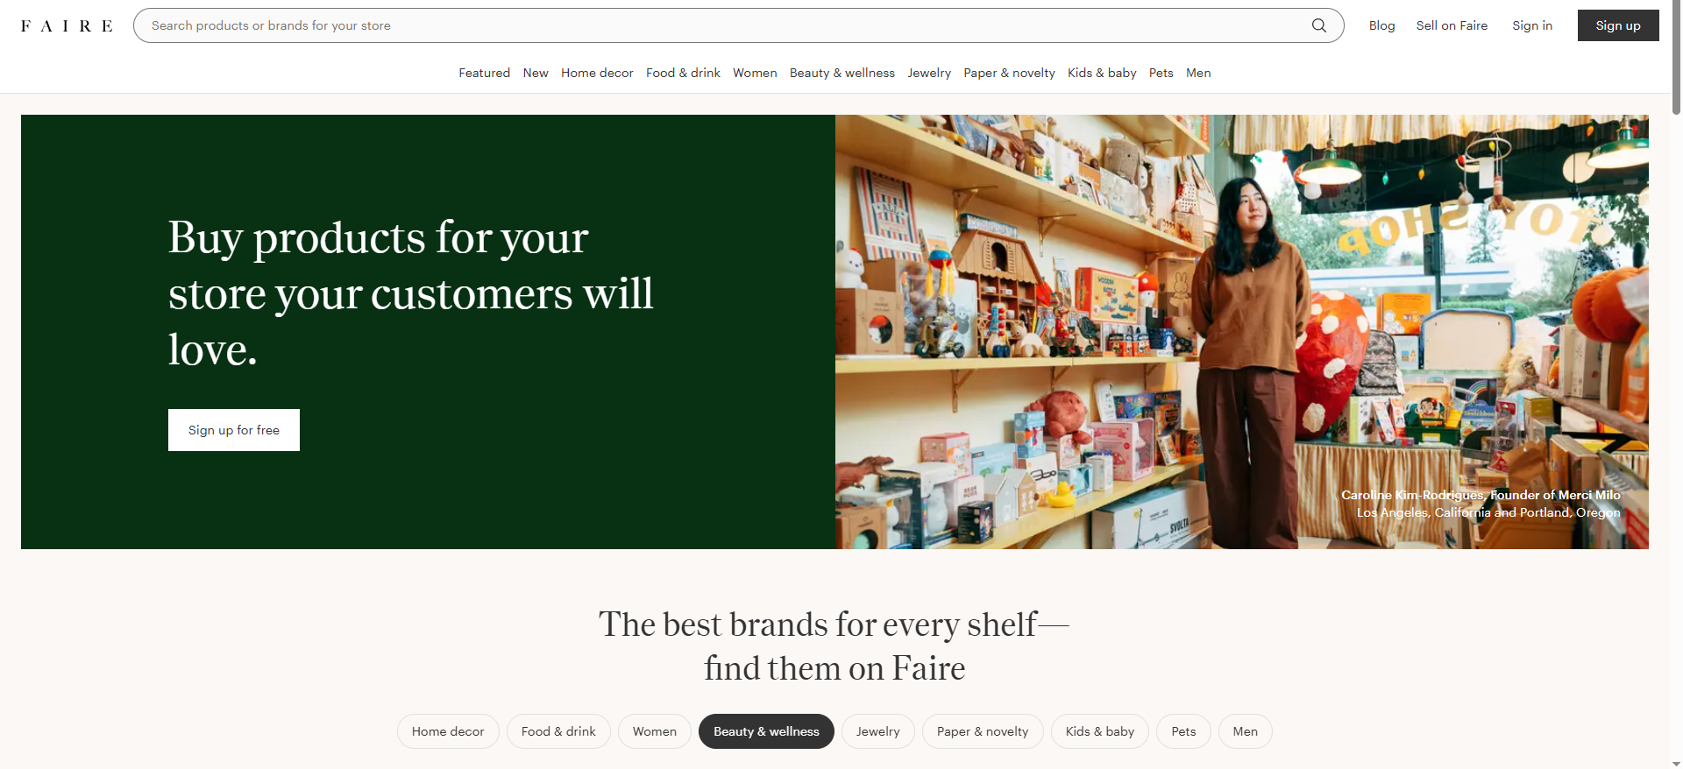Open Home decor in top navigation
Screen dimensions: 1683x769
(597, 73)
